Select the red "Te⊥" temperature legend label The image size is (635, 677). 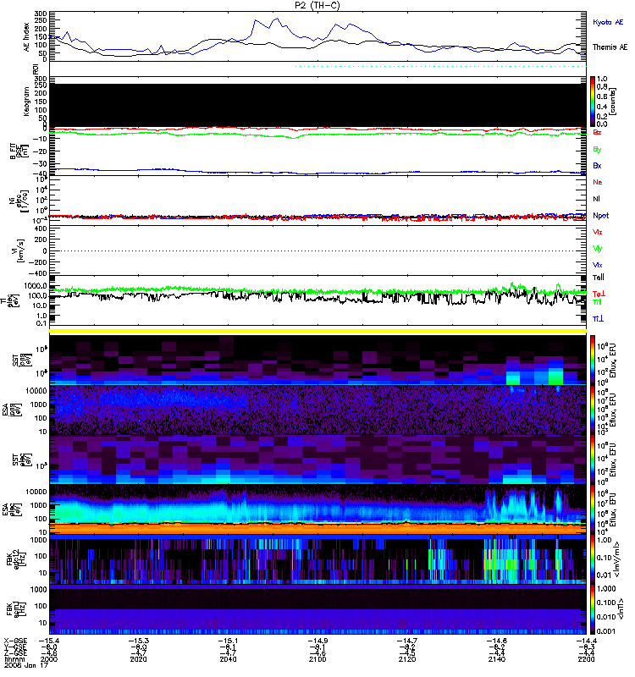click(x=599, y=294)
